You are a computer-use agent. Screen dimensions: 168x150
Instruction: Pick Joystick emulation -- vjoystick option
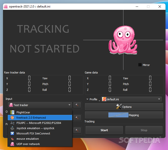[40, 128]
